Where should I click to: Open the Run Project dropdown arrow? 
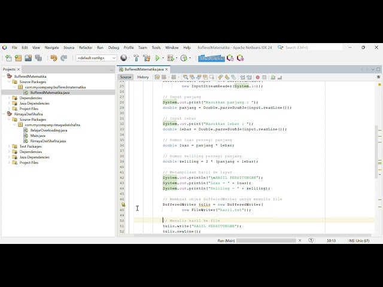163,58
